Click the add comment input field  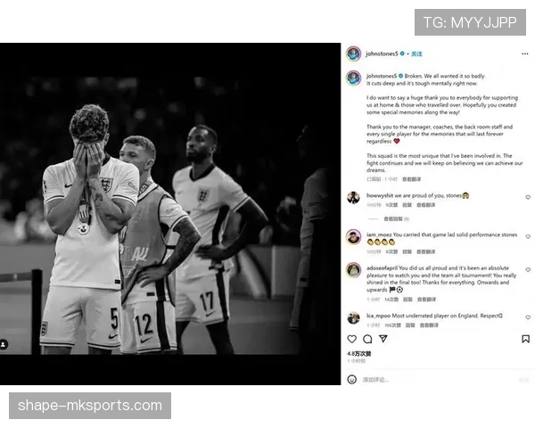point(438,380)
